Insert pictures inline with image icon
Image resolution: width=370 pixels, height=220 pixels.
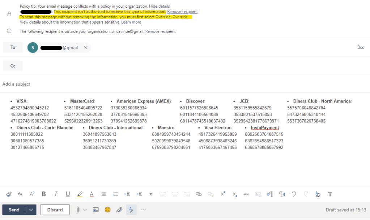(x=96, y=210)
